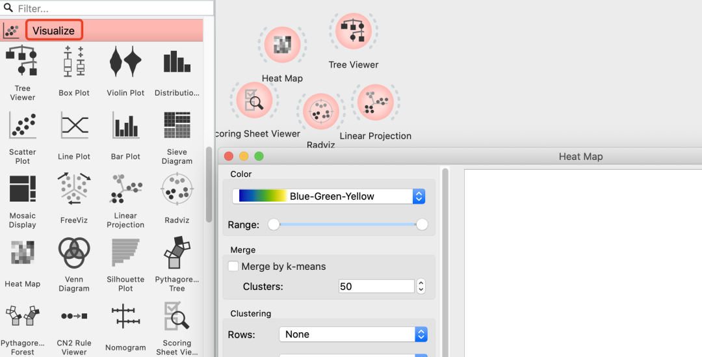Click the Radviz node on canvas
This screenshot has width=702, height=357.
coord(321,112)
